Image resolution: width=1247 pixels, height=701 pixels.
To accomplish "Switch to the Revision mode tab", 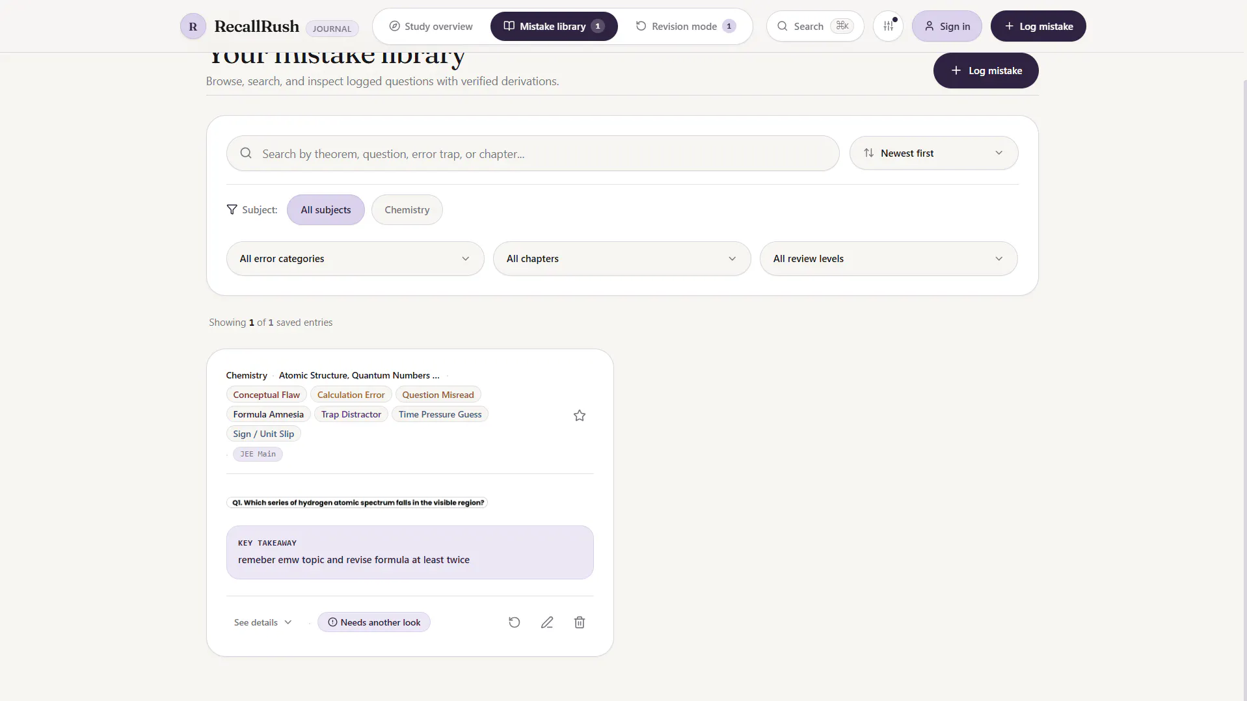I will (685, 26).
